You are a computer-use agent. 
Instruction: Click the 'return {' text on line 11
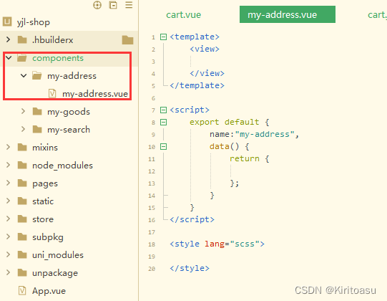249,159
